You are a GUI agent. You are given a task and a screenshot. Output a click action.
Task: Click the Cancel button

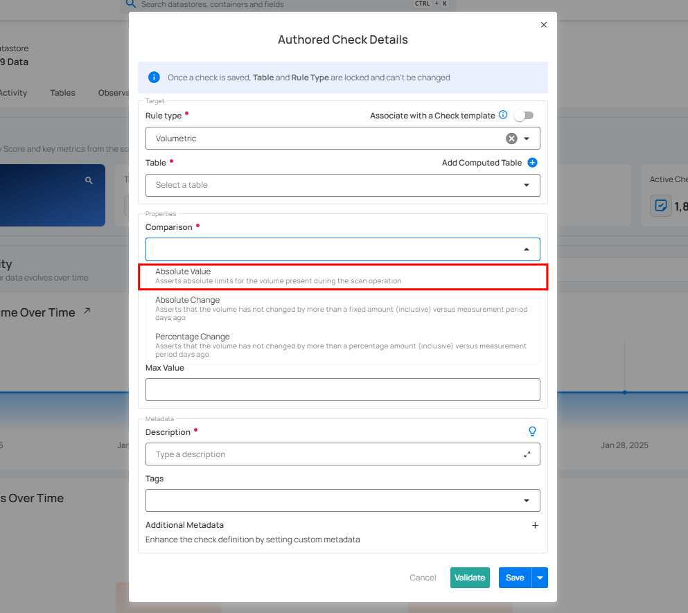click(x=423, y=578)
